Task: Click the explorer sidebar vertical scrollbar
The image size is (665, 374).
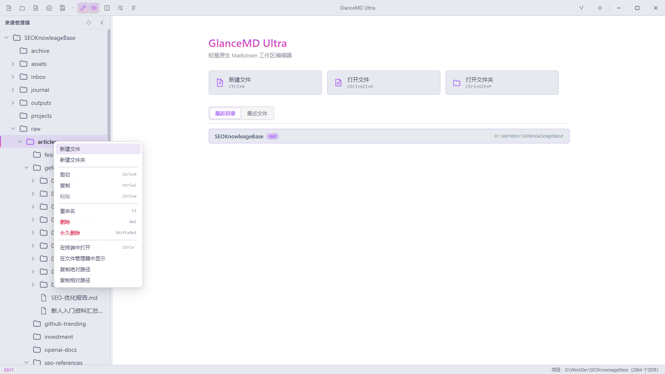Action: click(x=109, y=86)
